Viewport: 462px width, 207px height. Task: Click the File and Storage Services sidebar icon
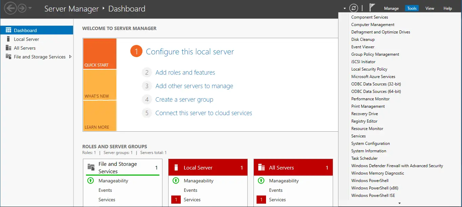(x=8, y=57)
